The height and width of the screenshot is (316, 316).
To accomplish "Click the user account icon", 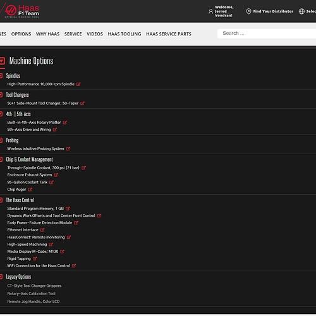I will tap(210, 11).
